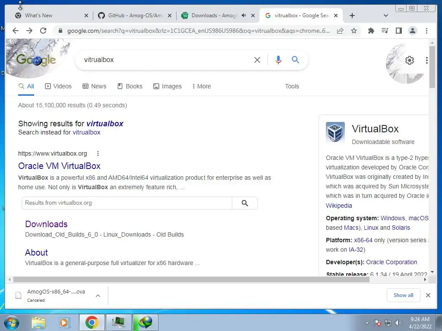Open the tab search dropdown chevron

[385, 16]
